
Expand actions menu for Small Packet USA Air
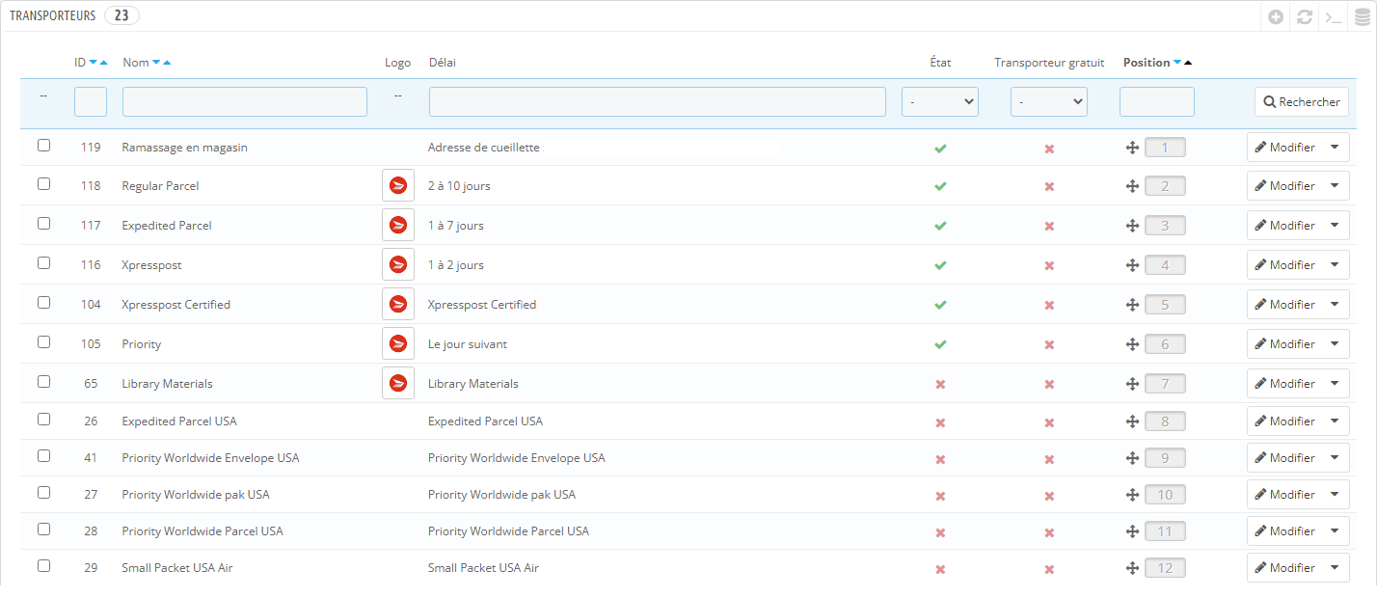coord(1336,568)
